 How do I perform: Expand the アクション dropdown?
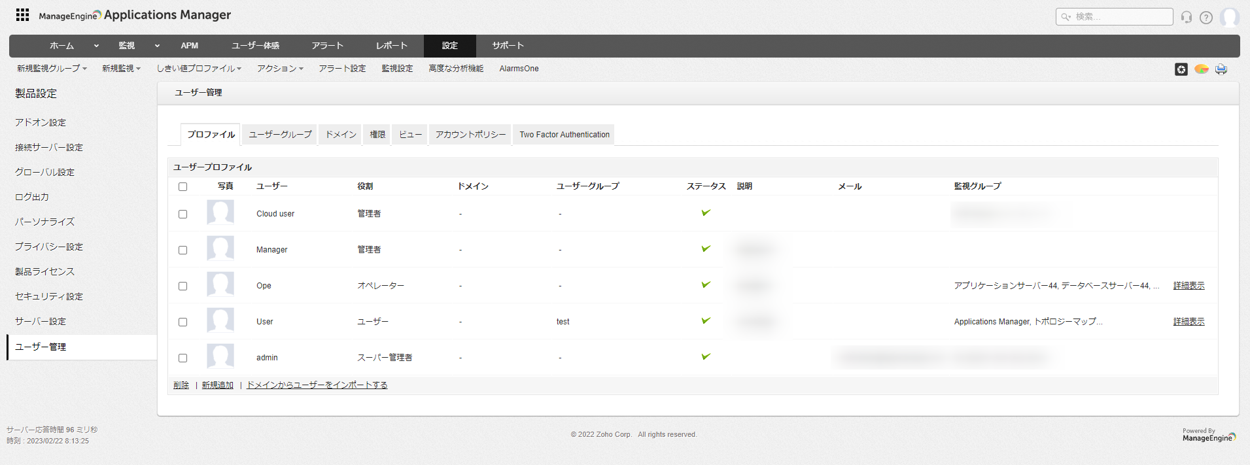click(x=280, y=69)
